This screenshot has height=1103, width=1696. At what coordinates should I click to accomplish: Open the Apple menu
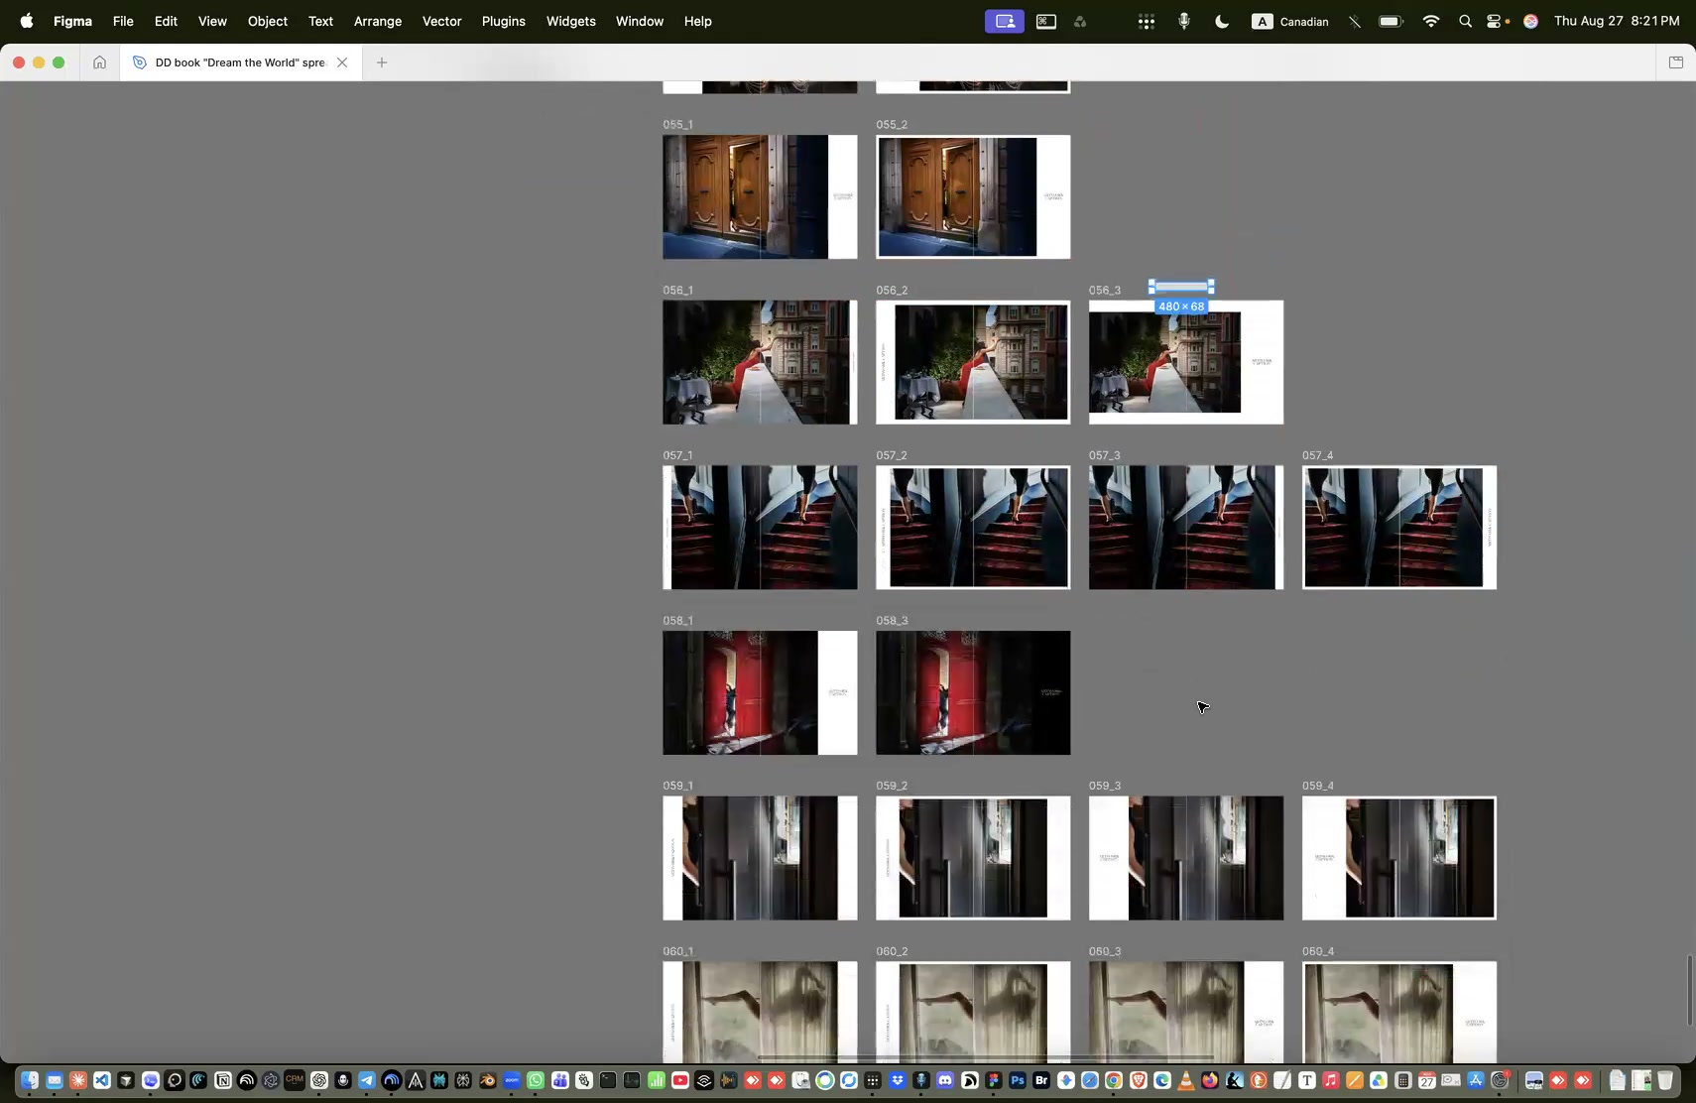coord(27,21)
